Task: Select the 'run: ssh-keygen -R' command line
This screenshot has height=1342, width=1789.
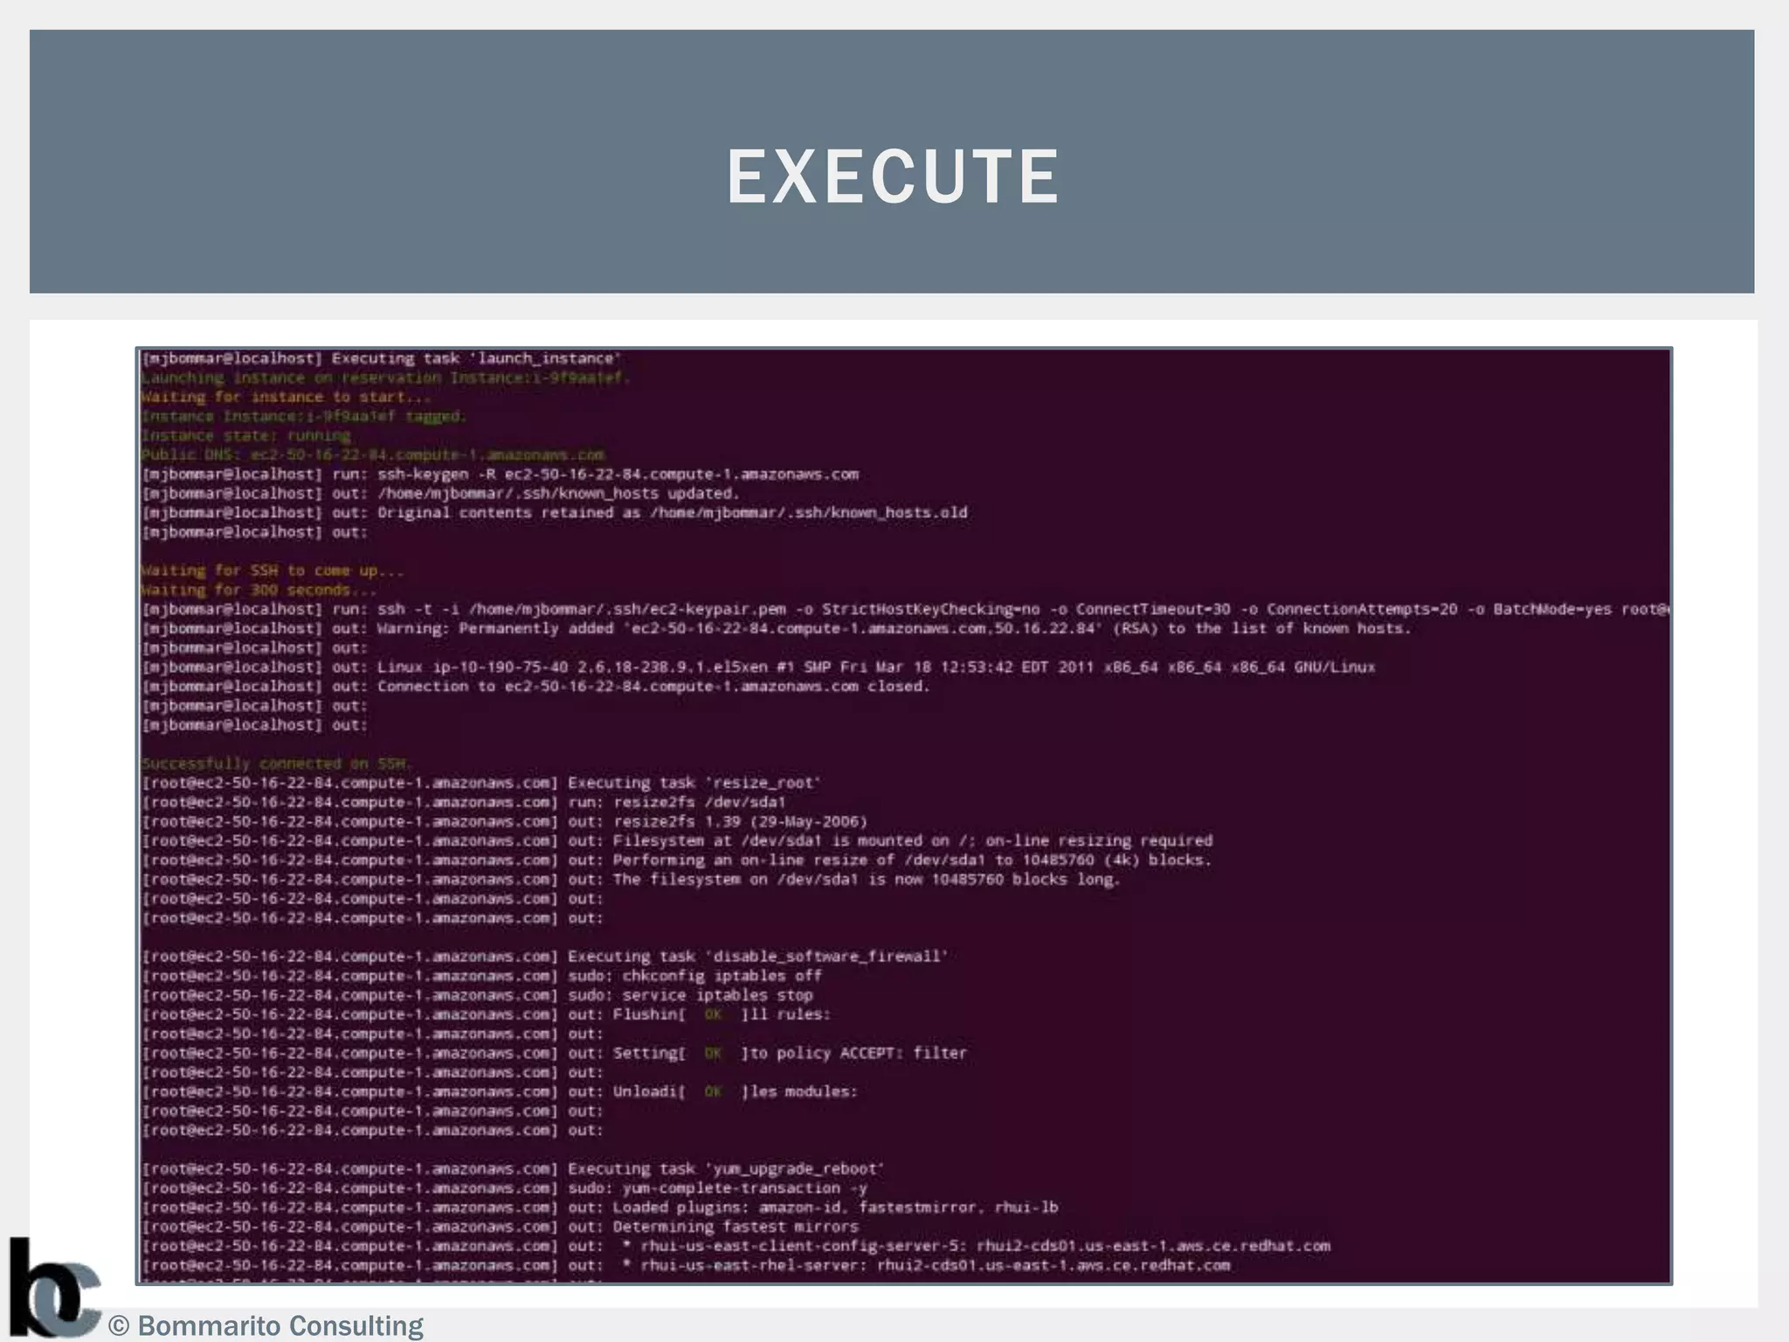Action: [x=501, y=474]
